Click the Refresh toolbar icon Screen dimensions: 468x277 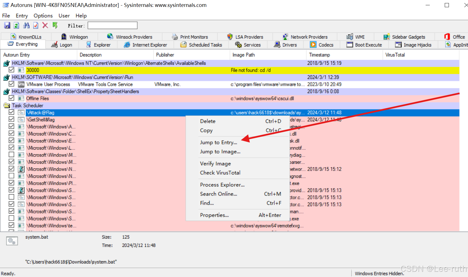(x=17, y=25)
